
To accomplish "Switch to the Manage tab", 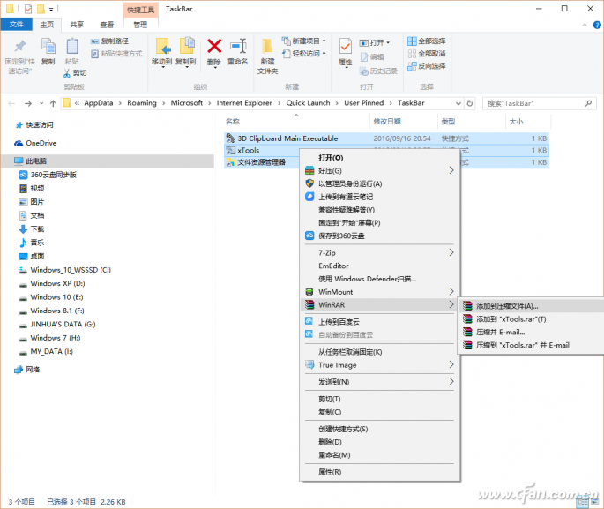I will click(x=140, y=25).
